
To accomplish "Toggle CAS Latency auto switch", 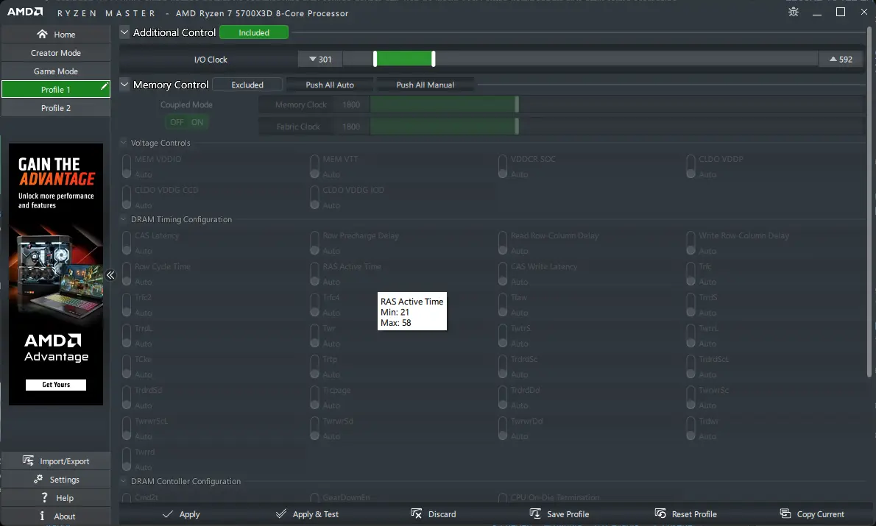I will (127, 243).
